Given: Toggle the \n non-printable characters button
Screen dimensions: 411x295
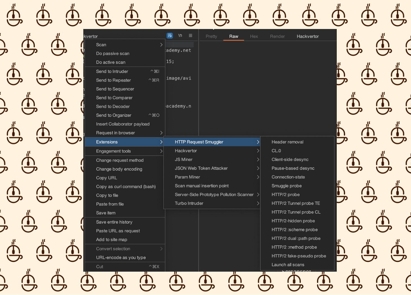Looking at the screenshot, I should point(180,35).
